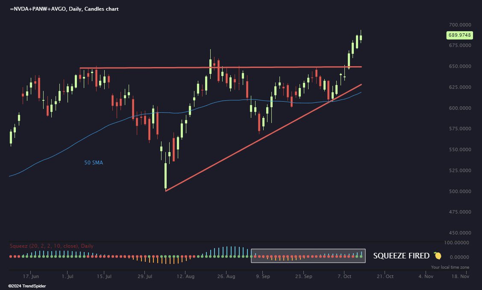The image size is (482, 290).
Task: Click the 21. Oct date label
Action: point(385,276)
